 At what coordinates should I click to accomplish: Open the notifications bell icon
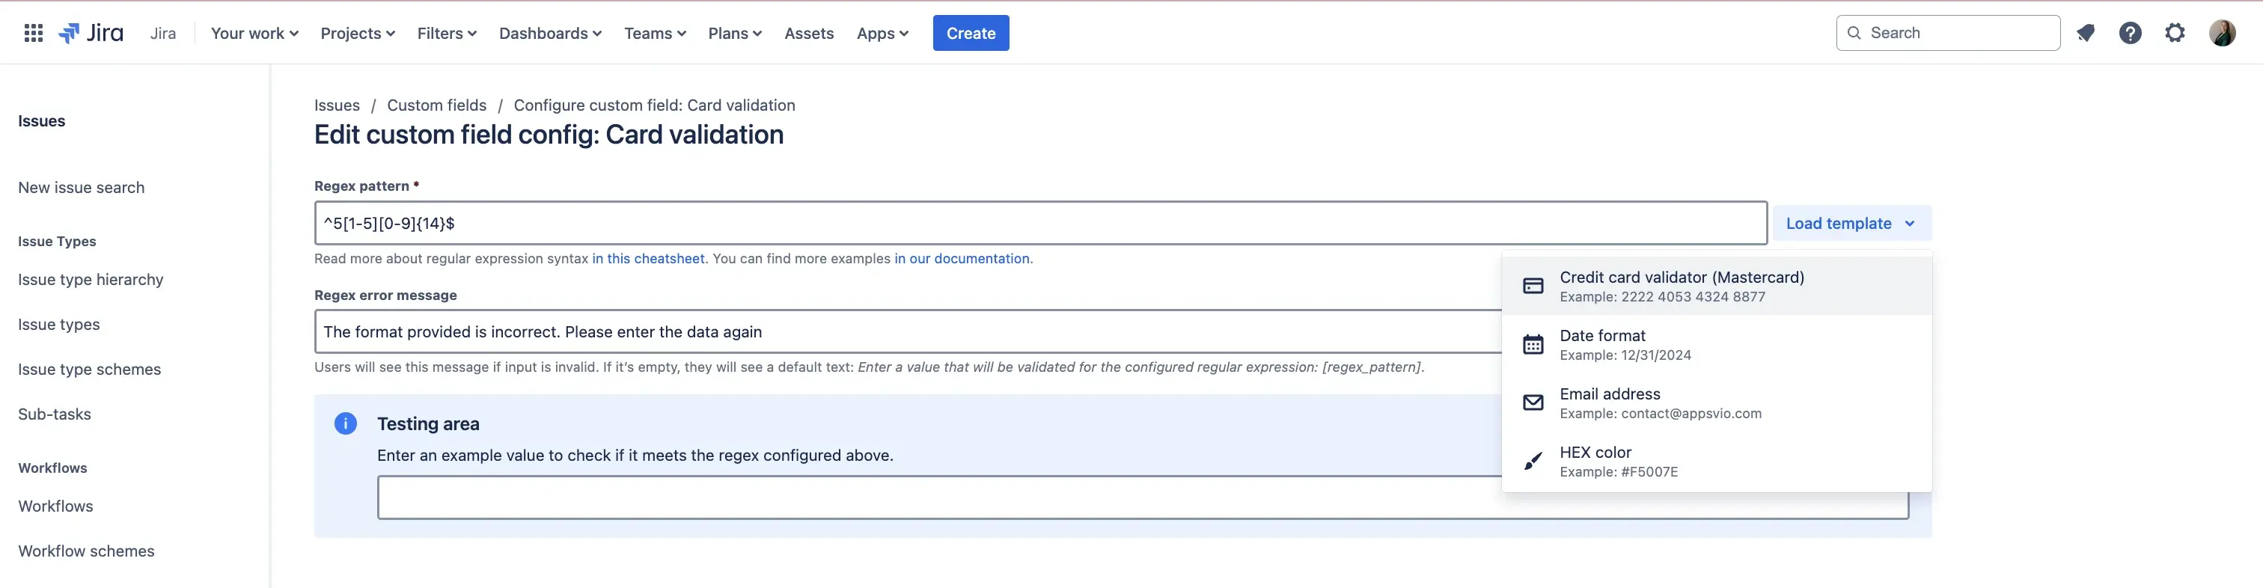click(x=2086, y=34)
